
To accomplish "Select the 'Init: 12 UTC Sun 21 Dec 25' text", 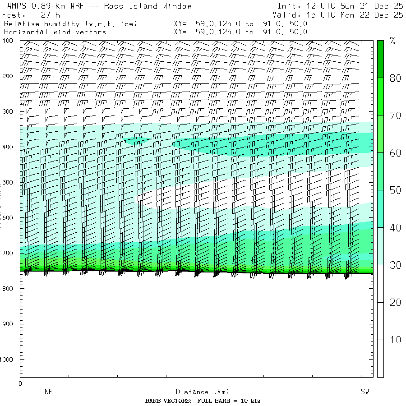I will pyautogui.click(x=340, y=6).
